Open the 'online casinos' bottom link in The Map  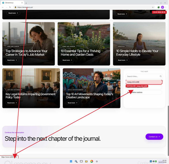(x=144, y=92)
